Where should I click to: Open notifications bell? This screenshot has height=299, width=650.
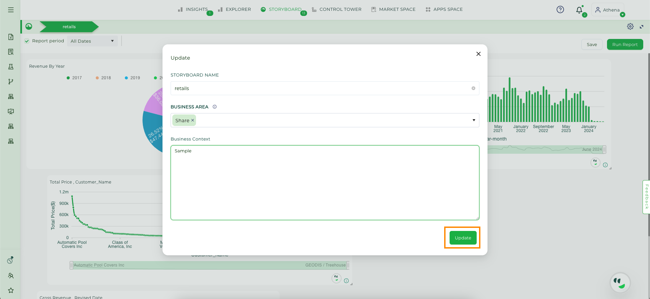[579, 10]
